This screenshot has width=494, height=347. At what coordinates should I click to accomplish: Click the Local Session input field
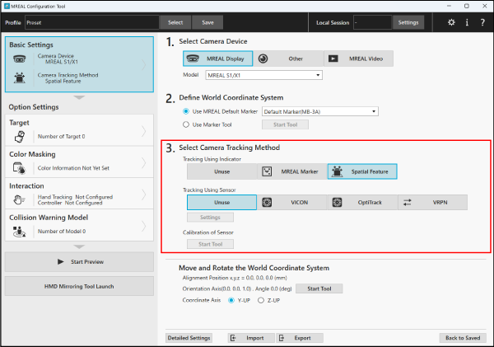click(x=372, y=22)
